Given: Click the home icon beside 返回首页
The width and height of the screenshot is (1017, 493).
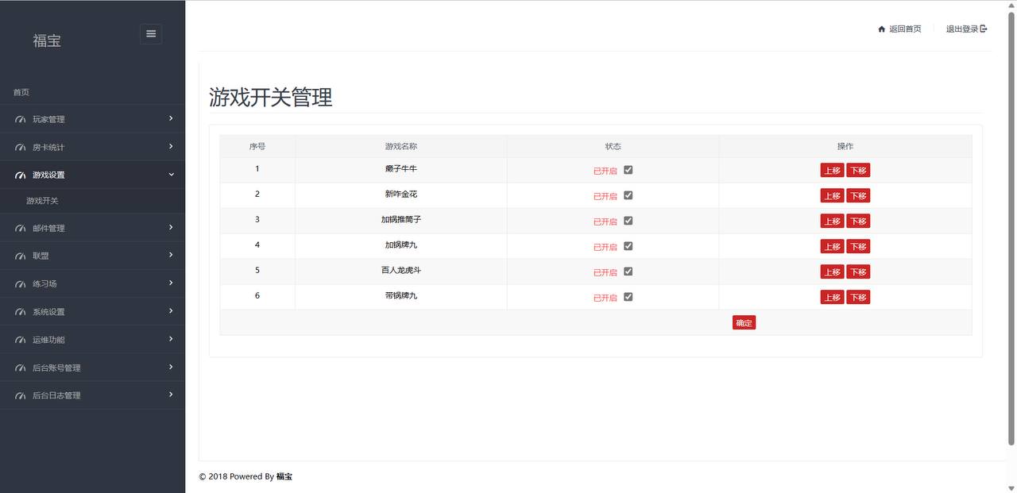Looking at the screenshot, I should tap(881, 29).
